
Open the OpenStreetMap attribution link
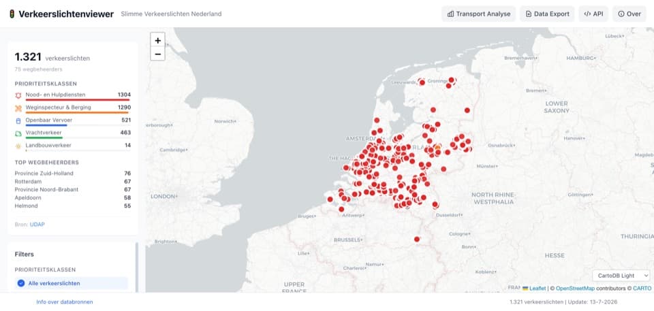[x=575, y=288]
